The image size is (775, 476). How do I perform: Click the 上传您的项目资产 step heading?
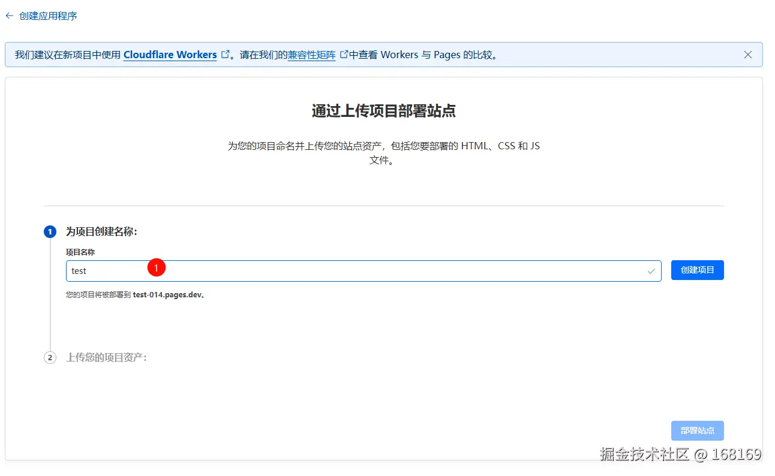[x=106, y=358]
